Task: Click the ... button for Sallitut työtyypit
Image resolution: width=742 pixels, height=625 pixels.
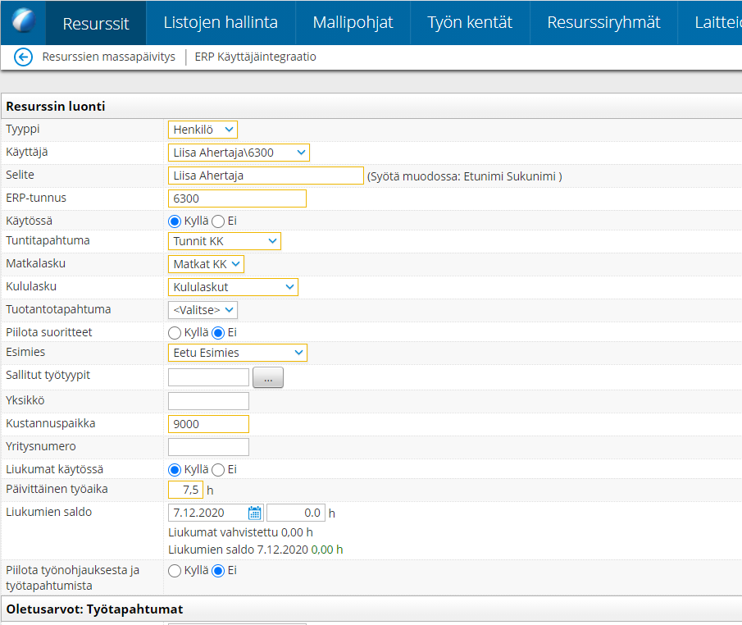Action: (x=268, y=377)
